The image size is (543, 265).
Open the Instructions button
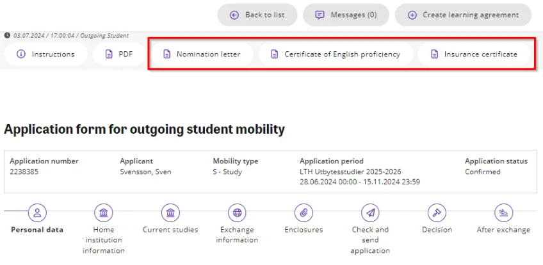(x=45, y=54)
